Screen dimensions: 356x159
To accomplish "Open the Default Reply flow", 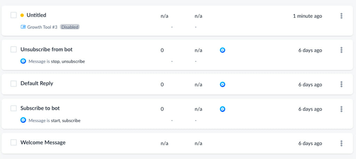I will click(x=37, y=83).
